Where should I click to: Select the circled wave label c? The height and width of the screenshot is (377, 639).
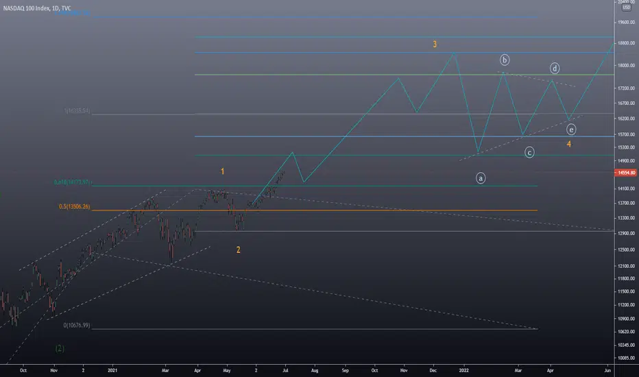(x=529, y=152)
